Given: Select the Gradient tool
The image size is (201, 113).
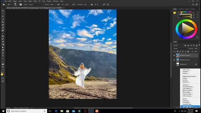Looking at the screenshot, I should click(3, 45).
